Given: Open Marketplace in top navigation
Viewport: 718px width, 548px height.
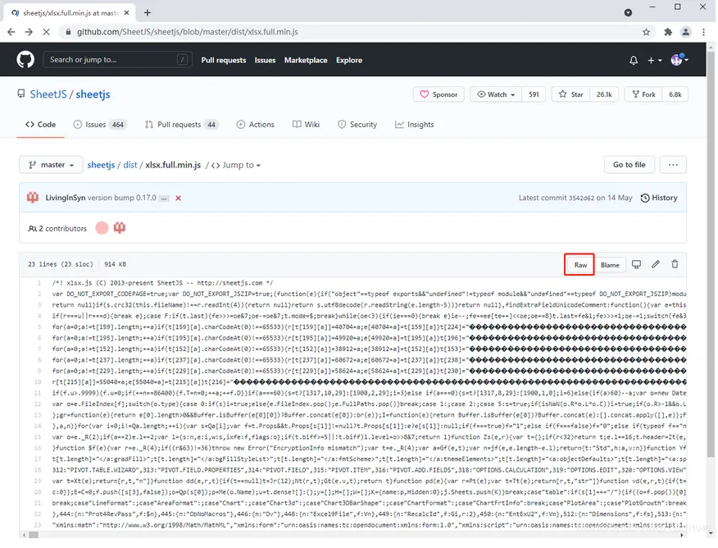Looking at the screenshot, I should pyautogui.click(x=306, y=60).
